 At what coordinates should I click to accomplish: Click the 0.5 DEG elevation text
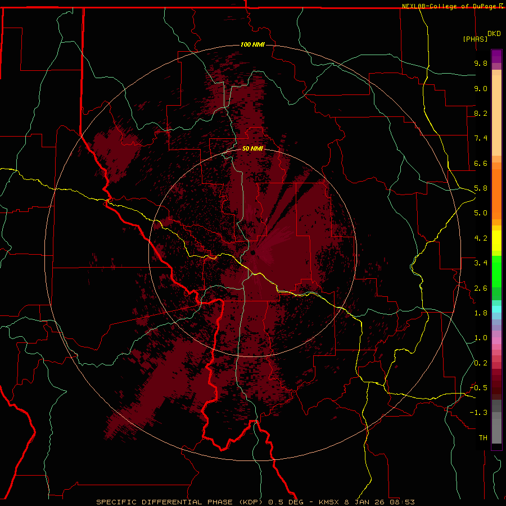[x=286, y=502]
